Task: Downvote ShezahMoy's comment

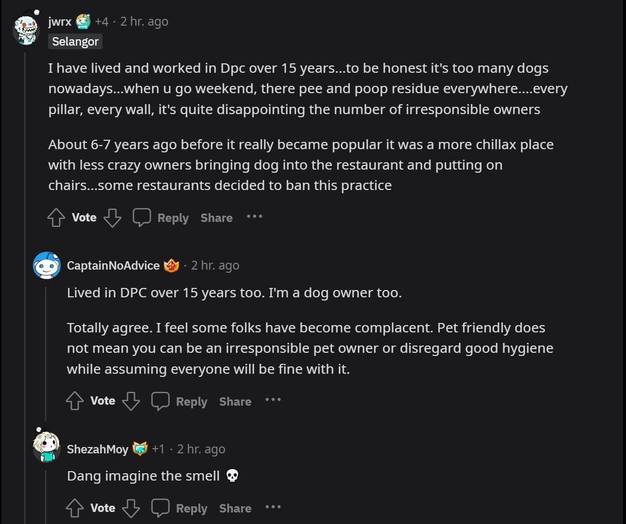Action: [x=131, y=508]
